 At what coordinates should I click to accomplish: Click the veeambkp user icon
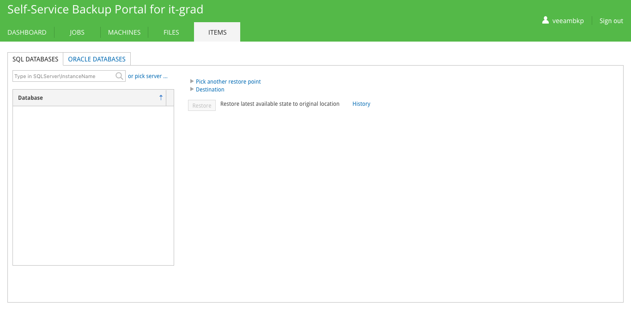546,20
